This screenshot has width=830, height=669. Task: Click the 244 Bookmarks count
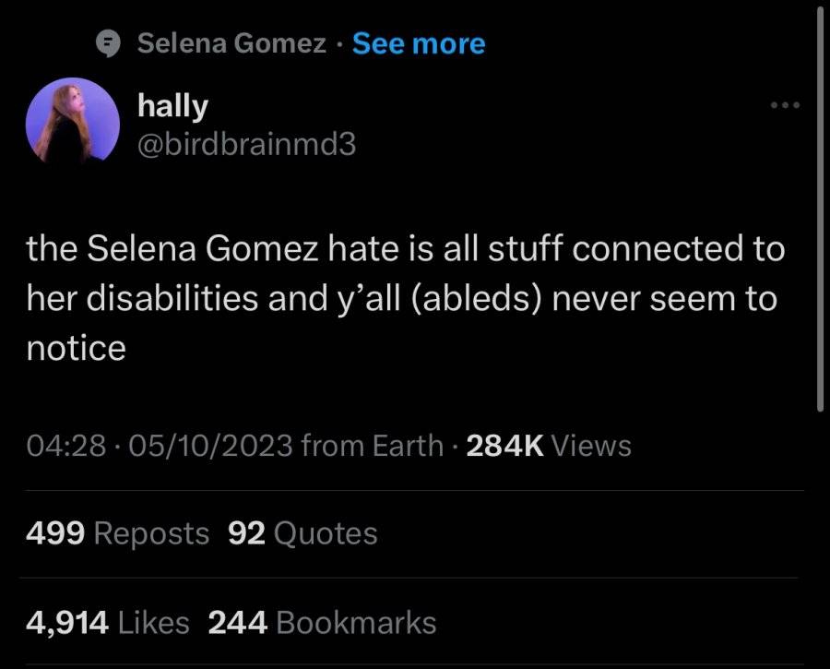pyautogui.click(x=323, y=622)
